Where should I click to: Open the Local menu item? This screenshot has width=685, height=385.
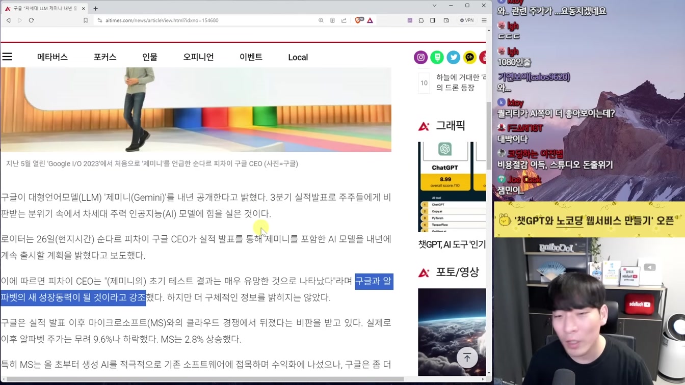[x=298, y=58]
